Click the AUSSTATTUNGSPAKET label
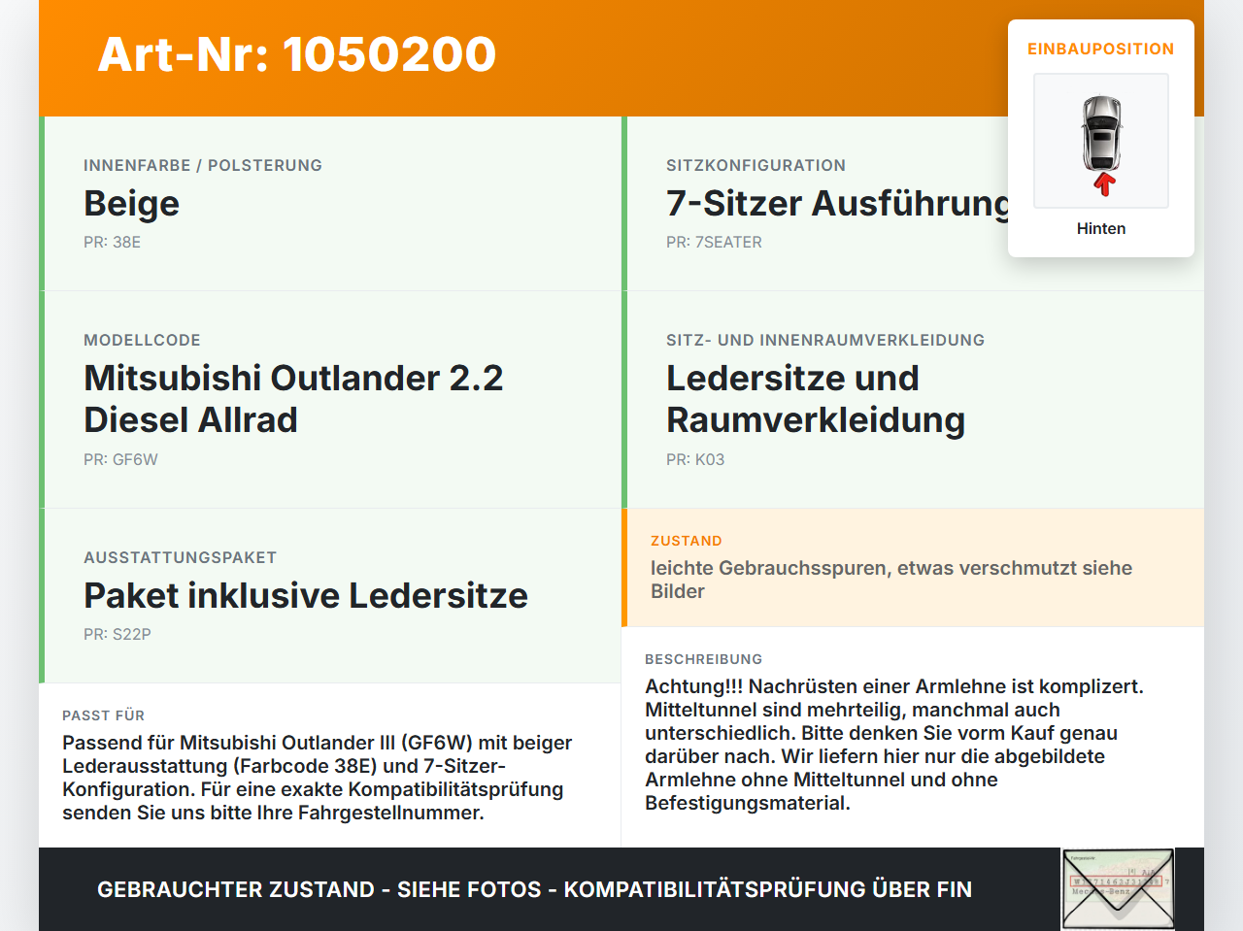Screen dimensions: 1243x931 (180, 557)
